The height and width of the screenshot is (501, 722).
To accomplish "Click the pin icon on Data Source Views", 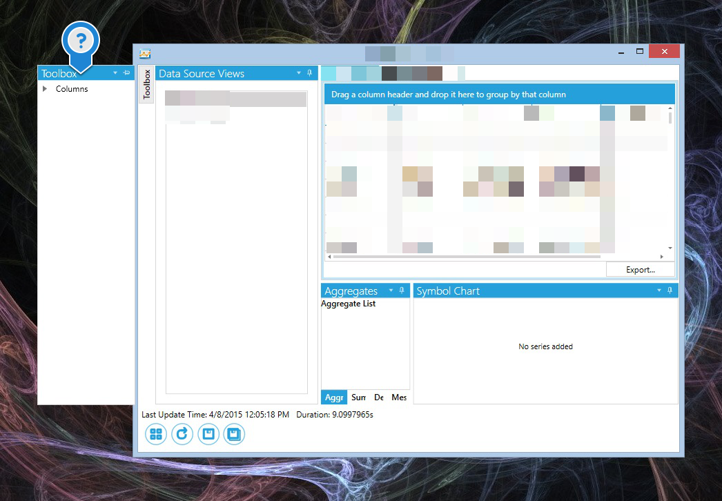I will pos(309,72).
